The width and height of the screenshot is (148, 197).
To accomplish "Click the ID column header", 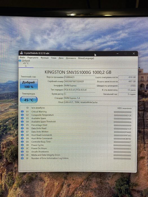I will (27, 108).
